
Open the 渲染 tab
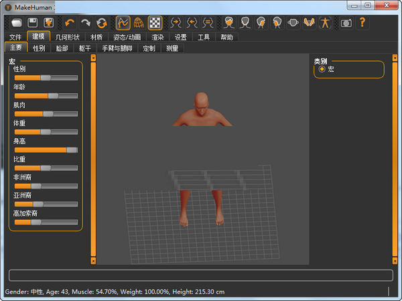point(157,37)
